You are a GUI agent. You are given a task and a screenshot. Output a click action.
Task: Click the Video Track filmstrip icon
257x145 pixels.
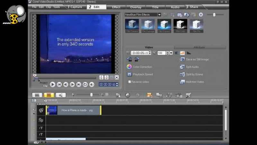(x=41, y=110)
